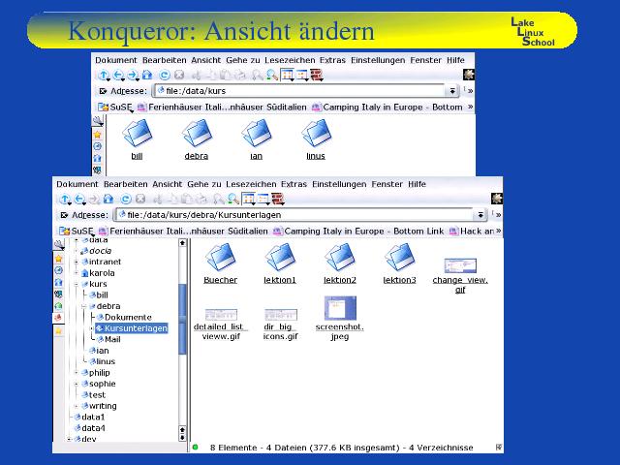Click Camping Italy bookmark in front window

(358, 231)
